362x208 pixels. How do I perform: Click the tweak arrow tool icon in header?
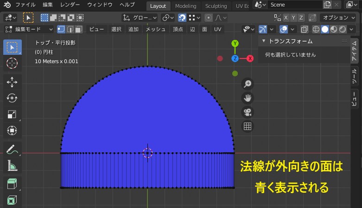28,18
